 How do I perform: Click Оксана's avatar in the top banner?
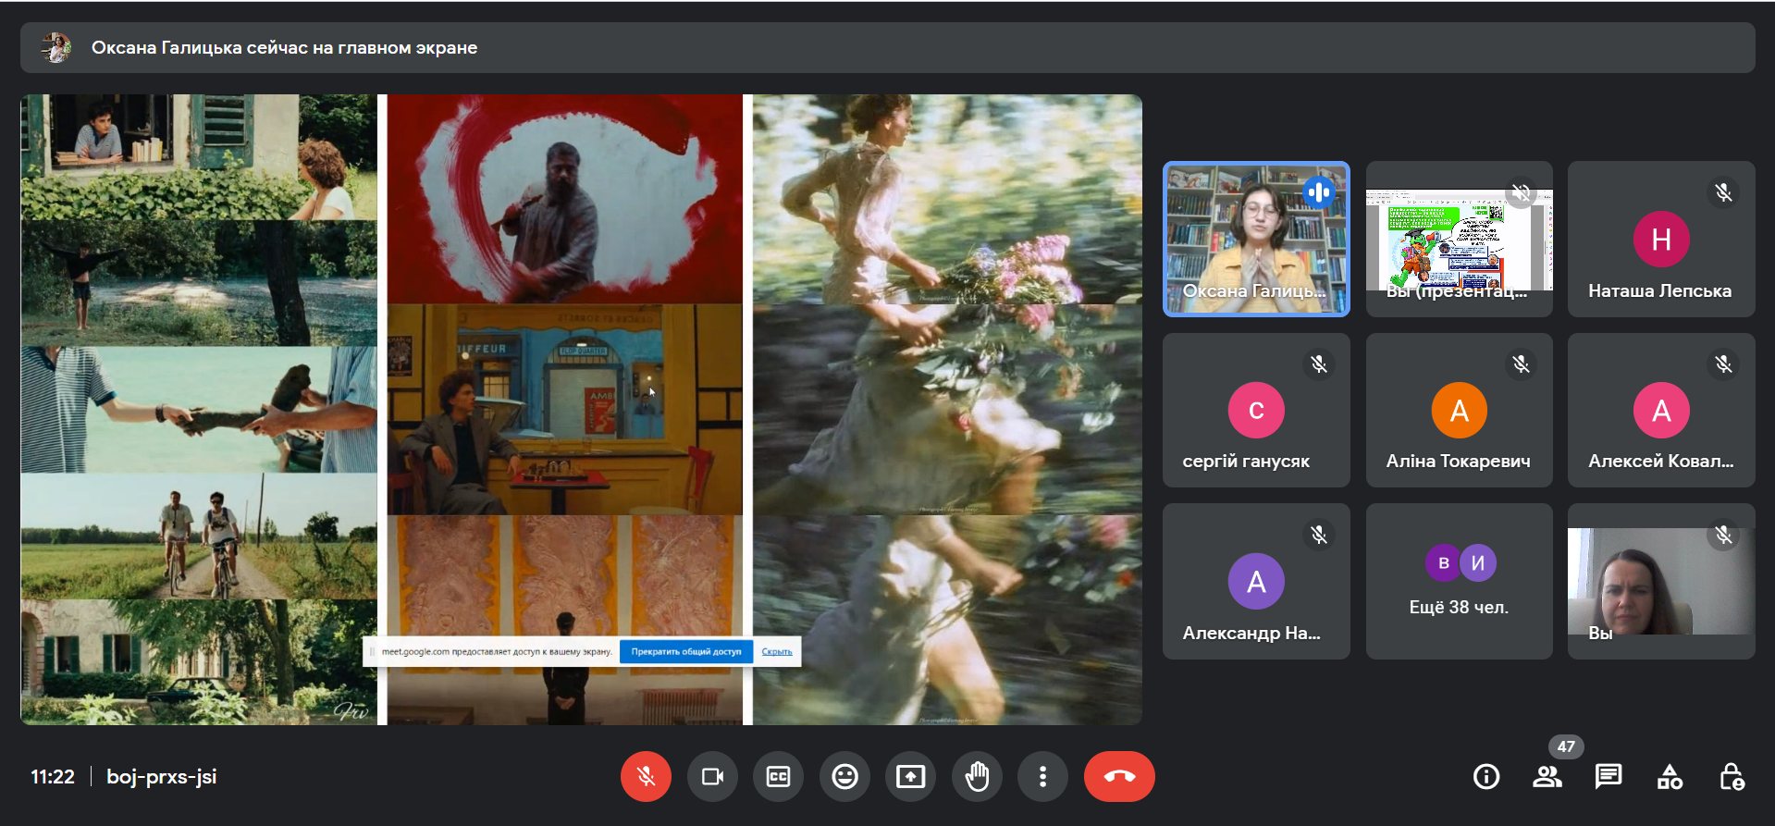point(56,47)
